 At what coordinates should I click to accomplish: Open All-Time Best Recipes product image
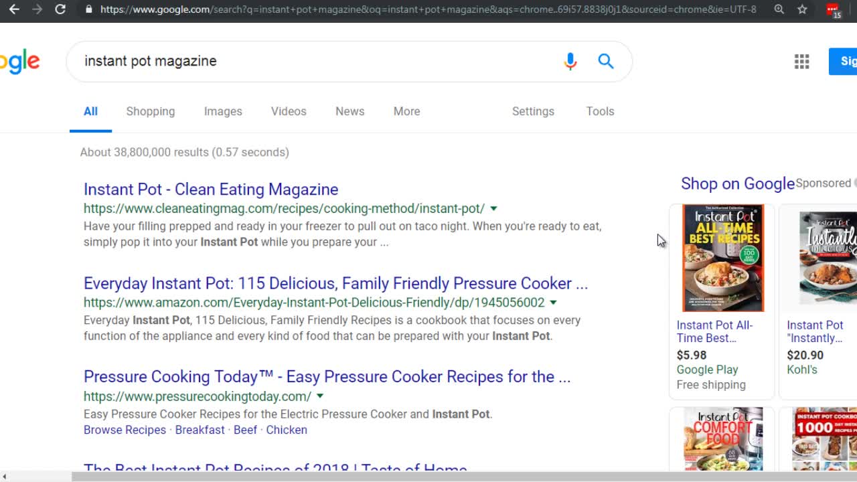[722, 258]
